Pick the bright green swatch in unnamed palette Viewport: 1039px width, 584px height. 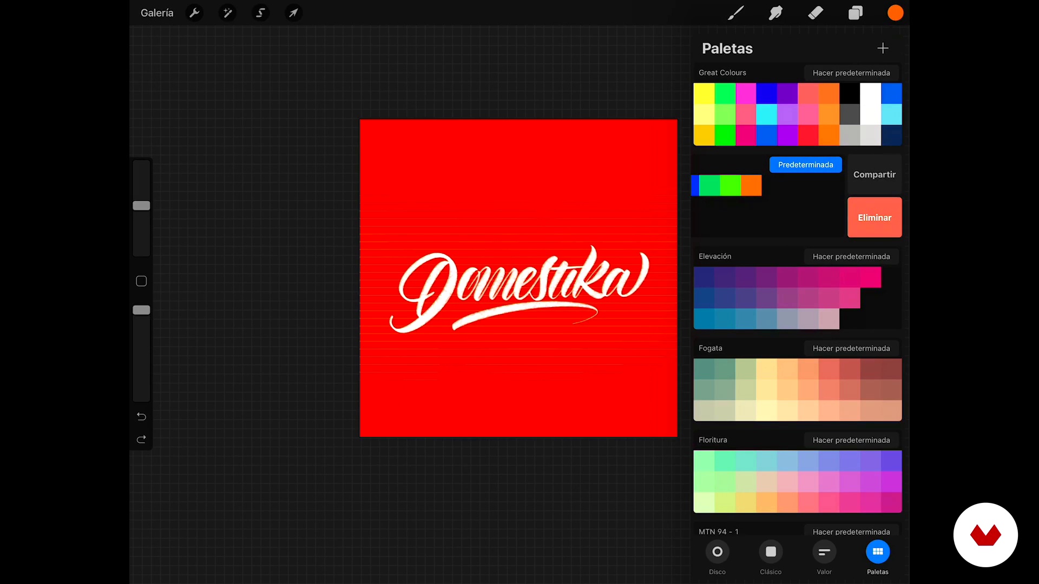[x=730, y=185]
